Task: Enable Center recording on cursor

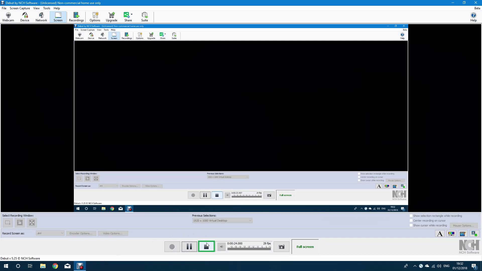Action: (411, 221)
